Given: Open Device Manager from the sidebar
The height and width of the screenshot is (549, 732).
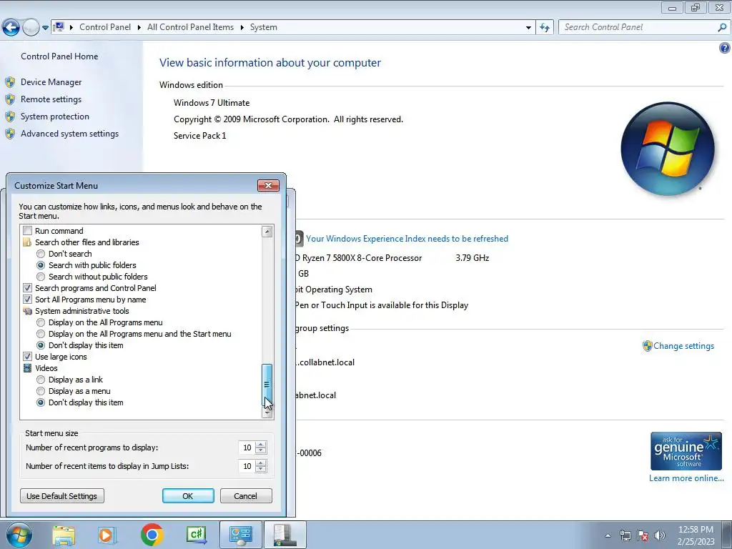Looking at the screenshot, I should click(51, 82).
